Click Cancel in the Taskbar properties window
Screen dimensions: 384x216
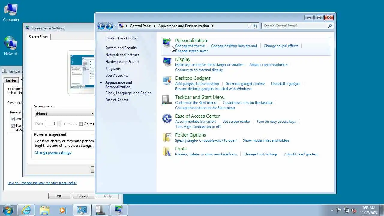click(x=83, y=196)
